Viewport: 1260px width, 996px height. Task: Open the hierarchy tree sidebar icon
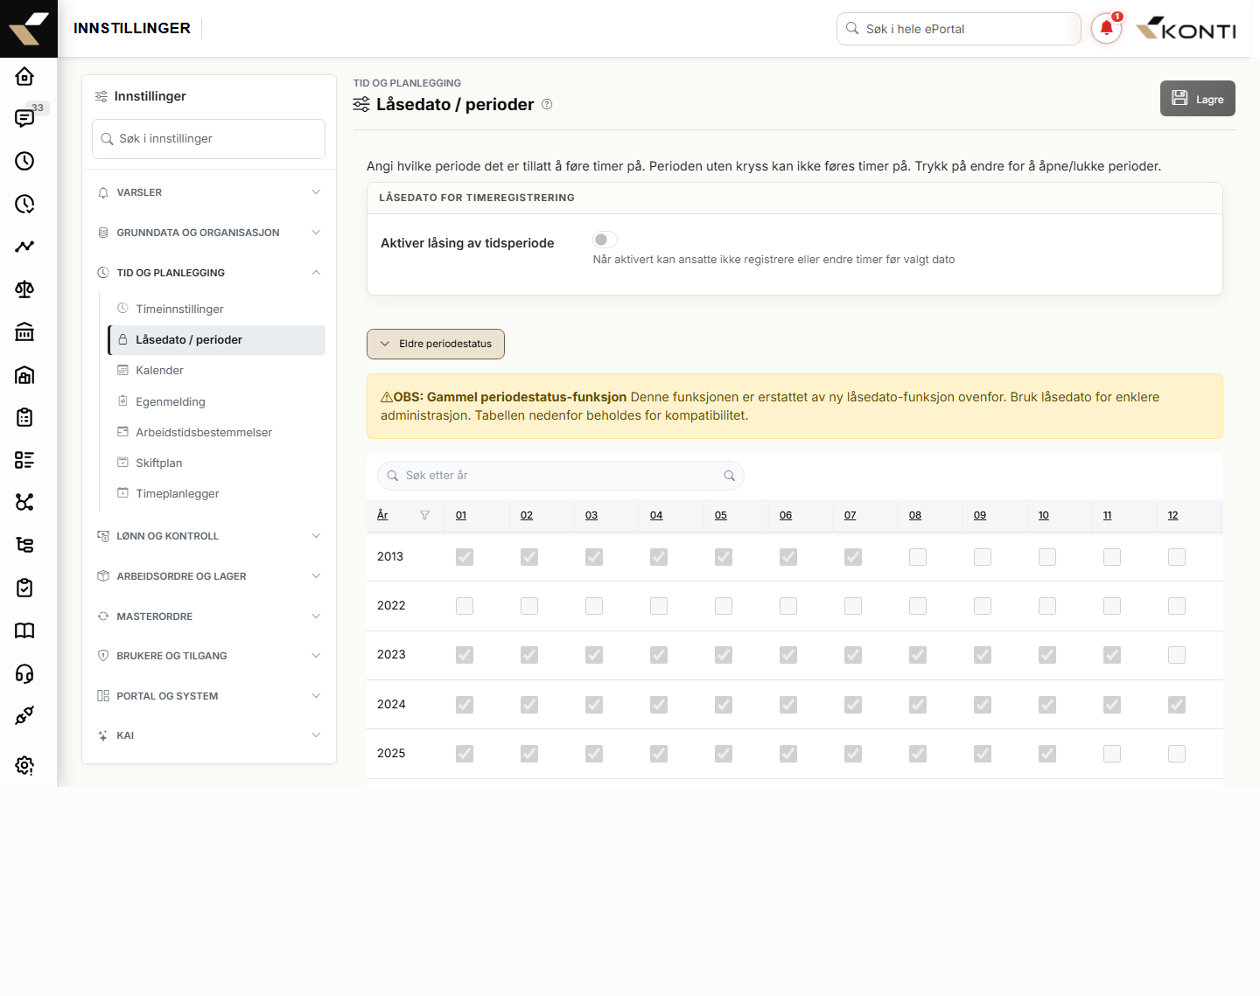(x=24, y=545)
